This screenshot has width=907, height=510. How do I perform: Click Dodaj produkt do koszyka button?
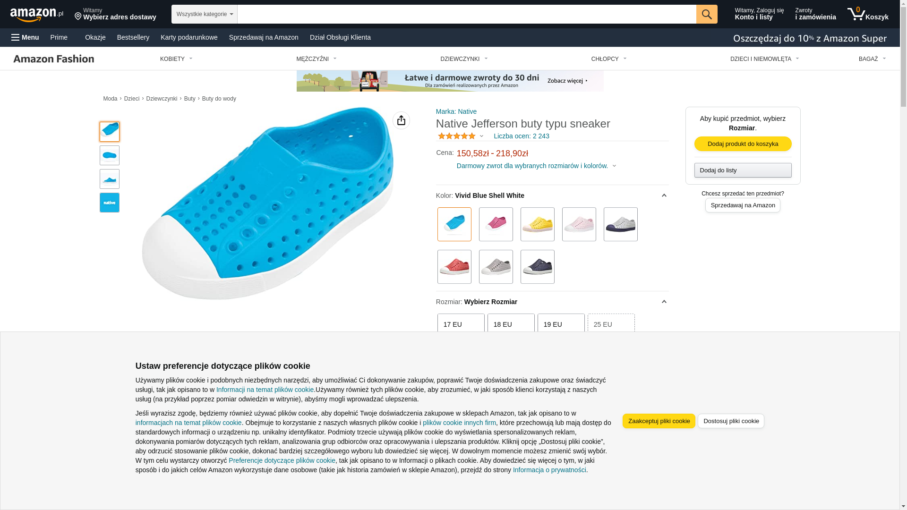(743, 144)
